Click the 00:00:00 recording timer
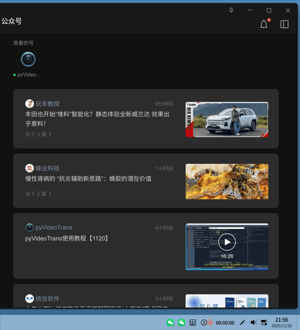The image size is (300, 330). click(x=225, y=323)
